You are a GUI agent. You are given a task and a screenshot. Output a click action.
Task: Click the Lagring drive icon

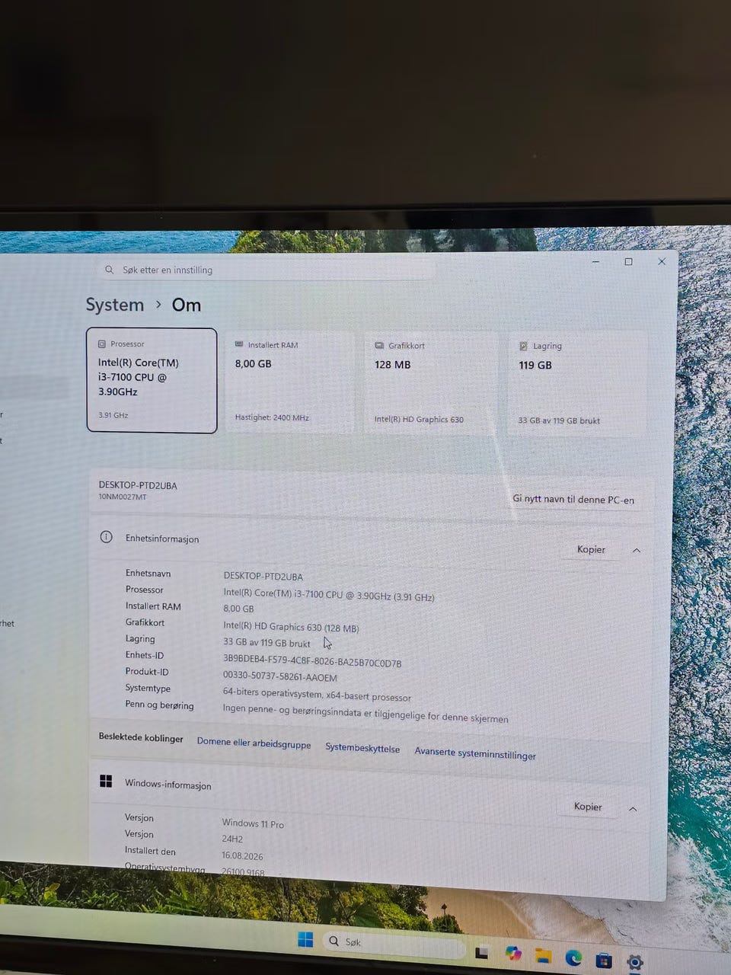pyautogui.click(x=523, y=346)
